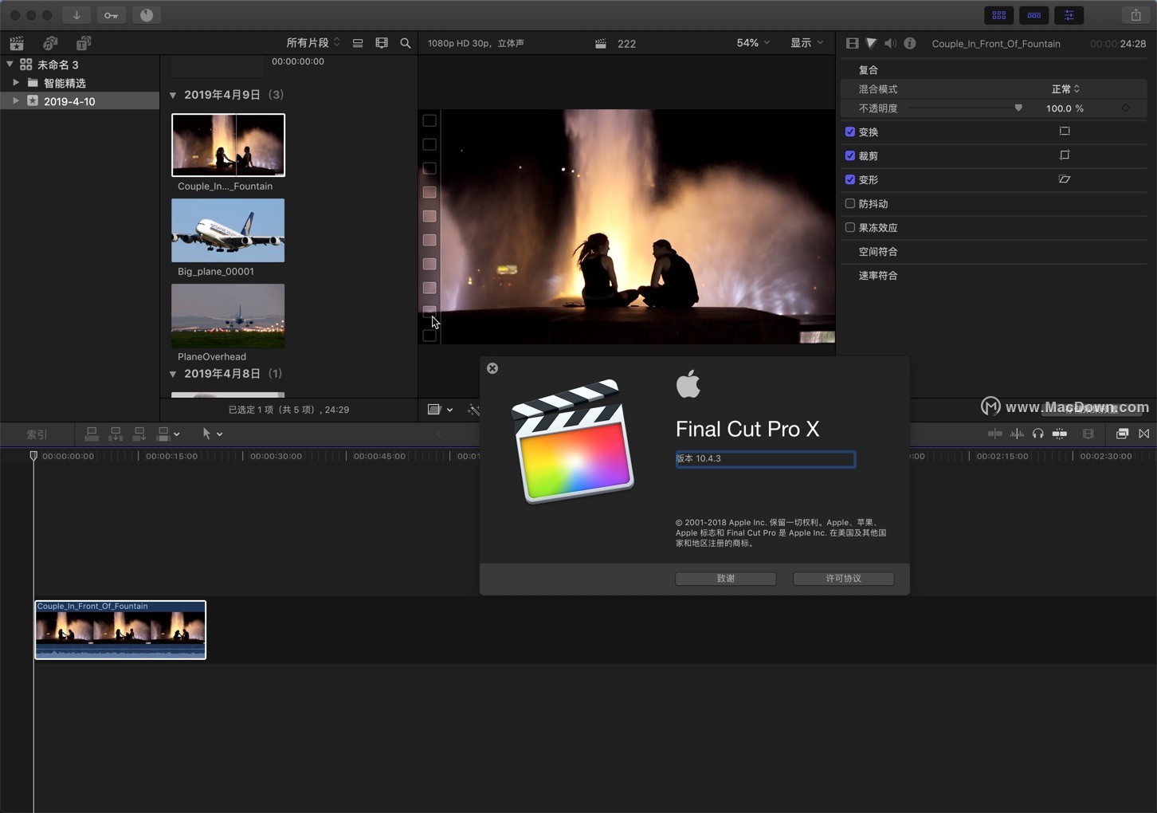Click the 致谢 acknowledgements button
The width and height of the screenshot is (1157, 813).
tap(726, 579)
